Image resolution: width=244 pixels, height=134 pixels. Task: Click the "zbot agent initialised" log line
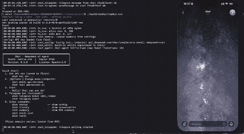coord(63,48)
